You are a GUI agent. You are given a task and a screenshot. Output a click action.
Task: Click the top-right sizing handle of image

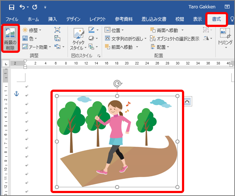(x=177, y=96)
